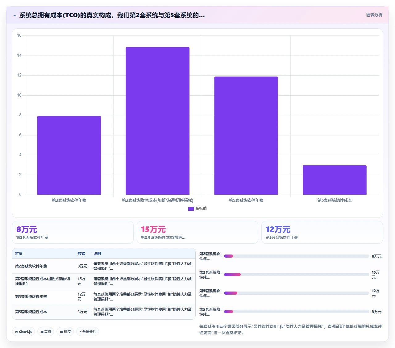Select the 进度 tag chip
Image resolution: width=395 pixels, height=348 pixels.
65,332
